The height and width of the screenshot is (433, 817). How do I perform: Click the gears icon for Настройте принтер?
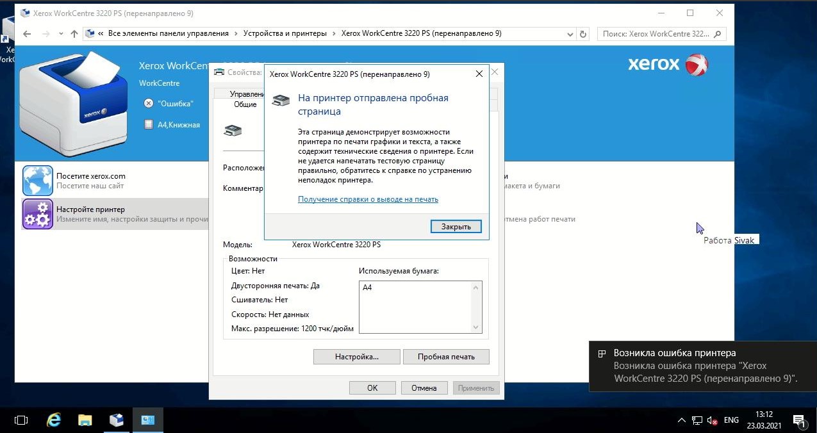click(38, 214)
